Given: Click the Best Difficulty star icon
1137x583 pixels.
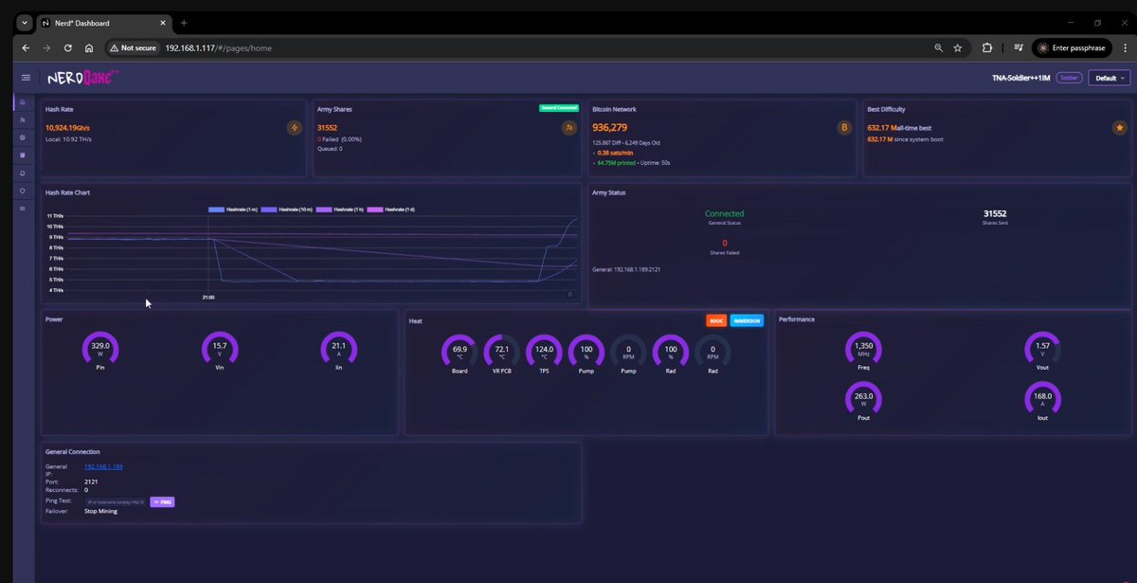Looking at the screenshot, I should click(x=1118, y=127).
